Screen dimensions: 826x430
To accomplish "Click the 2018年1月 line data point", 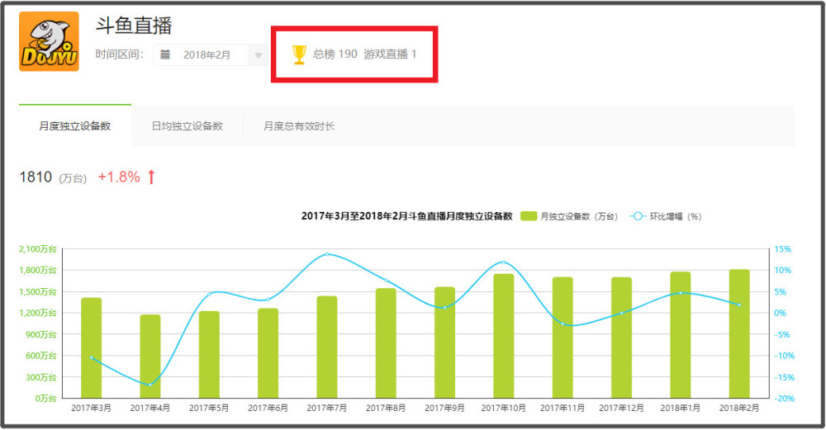I will point(680,293).
